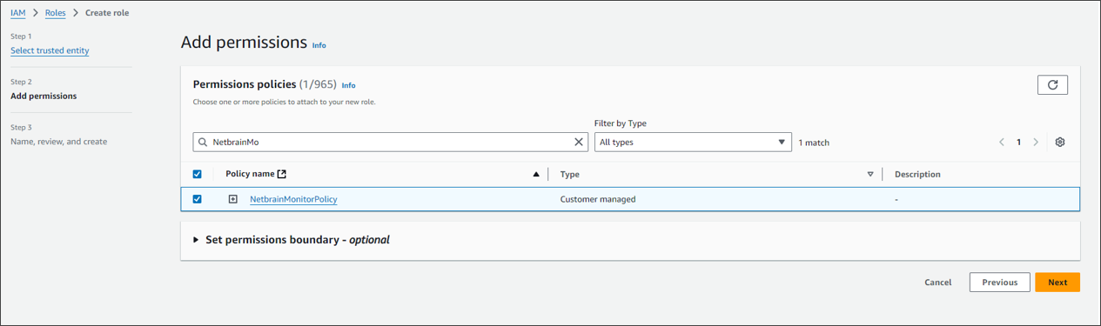Open the Filter by Type dropdown
1101x326 pixels.
[693, 142]
